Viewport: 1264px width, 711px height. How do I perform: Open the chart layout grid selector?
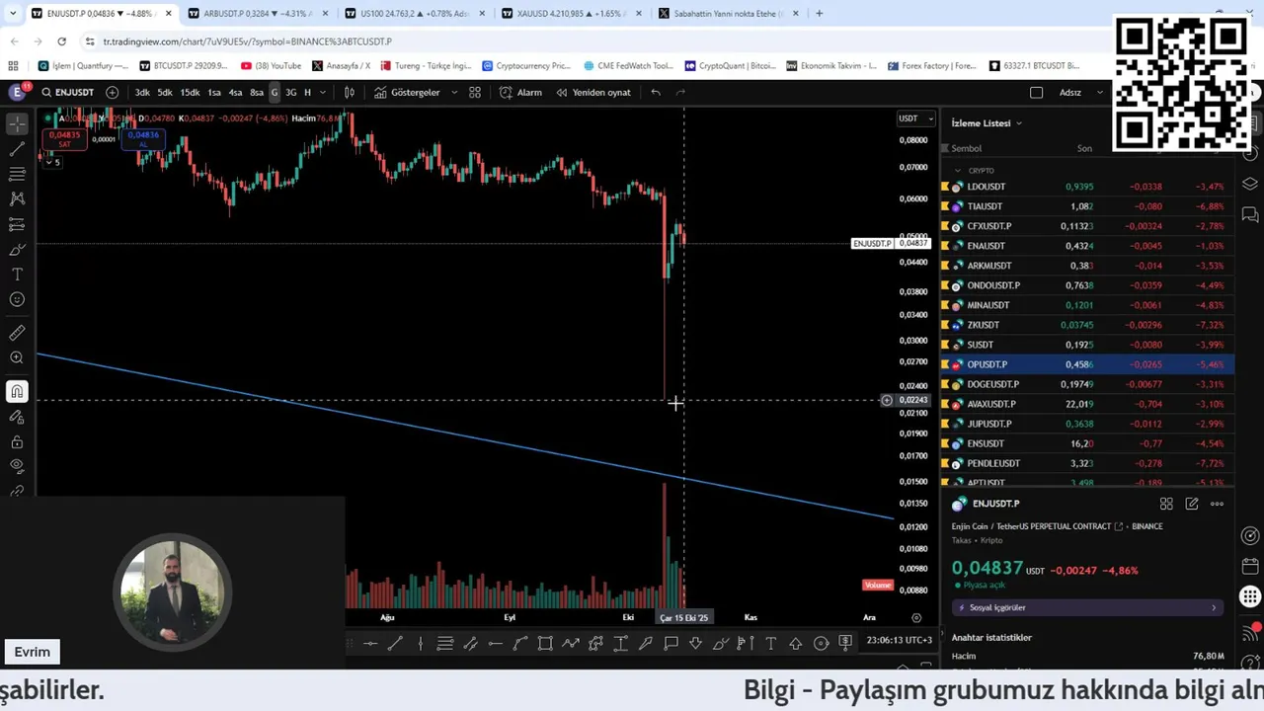click(x=475, y=92)
